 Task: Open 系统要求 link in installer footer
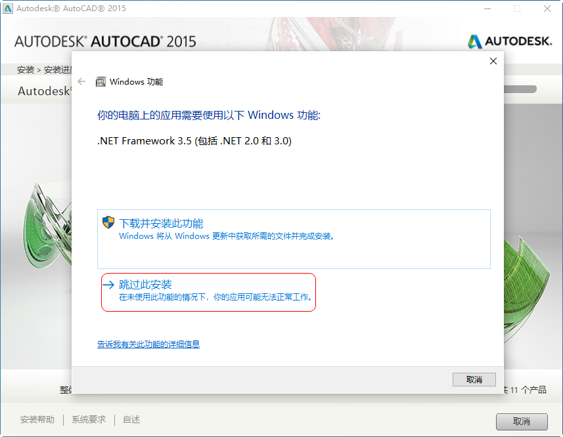point(89,419)
